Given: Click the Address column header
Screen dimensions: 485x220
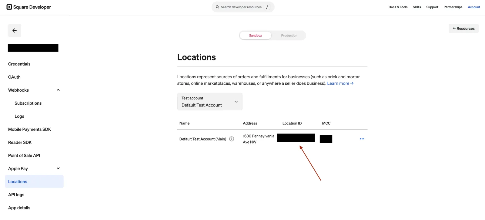Looking at the screenshot, I should coord(250,123).
